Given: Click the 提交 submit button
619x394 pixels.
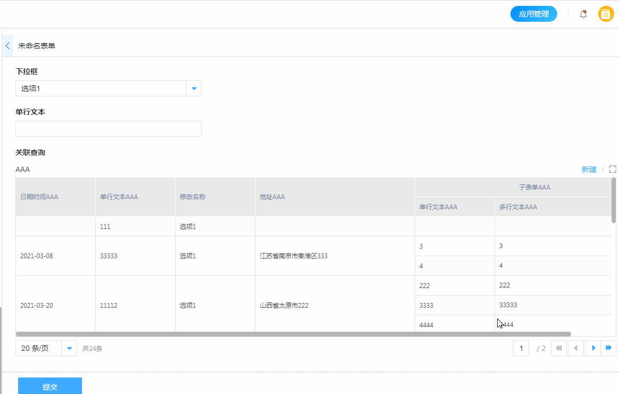Looking at the screenshot, I should click(x=50, y=387).
